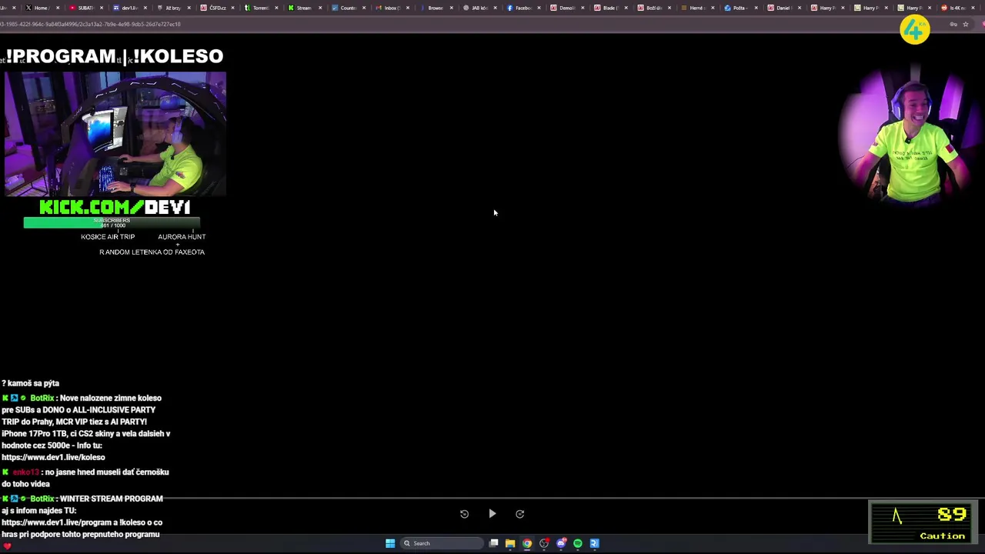Click the 'kamoš sa pýta' chat message
Screen dimensions: 985x554
point(31,383)
